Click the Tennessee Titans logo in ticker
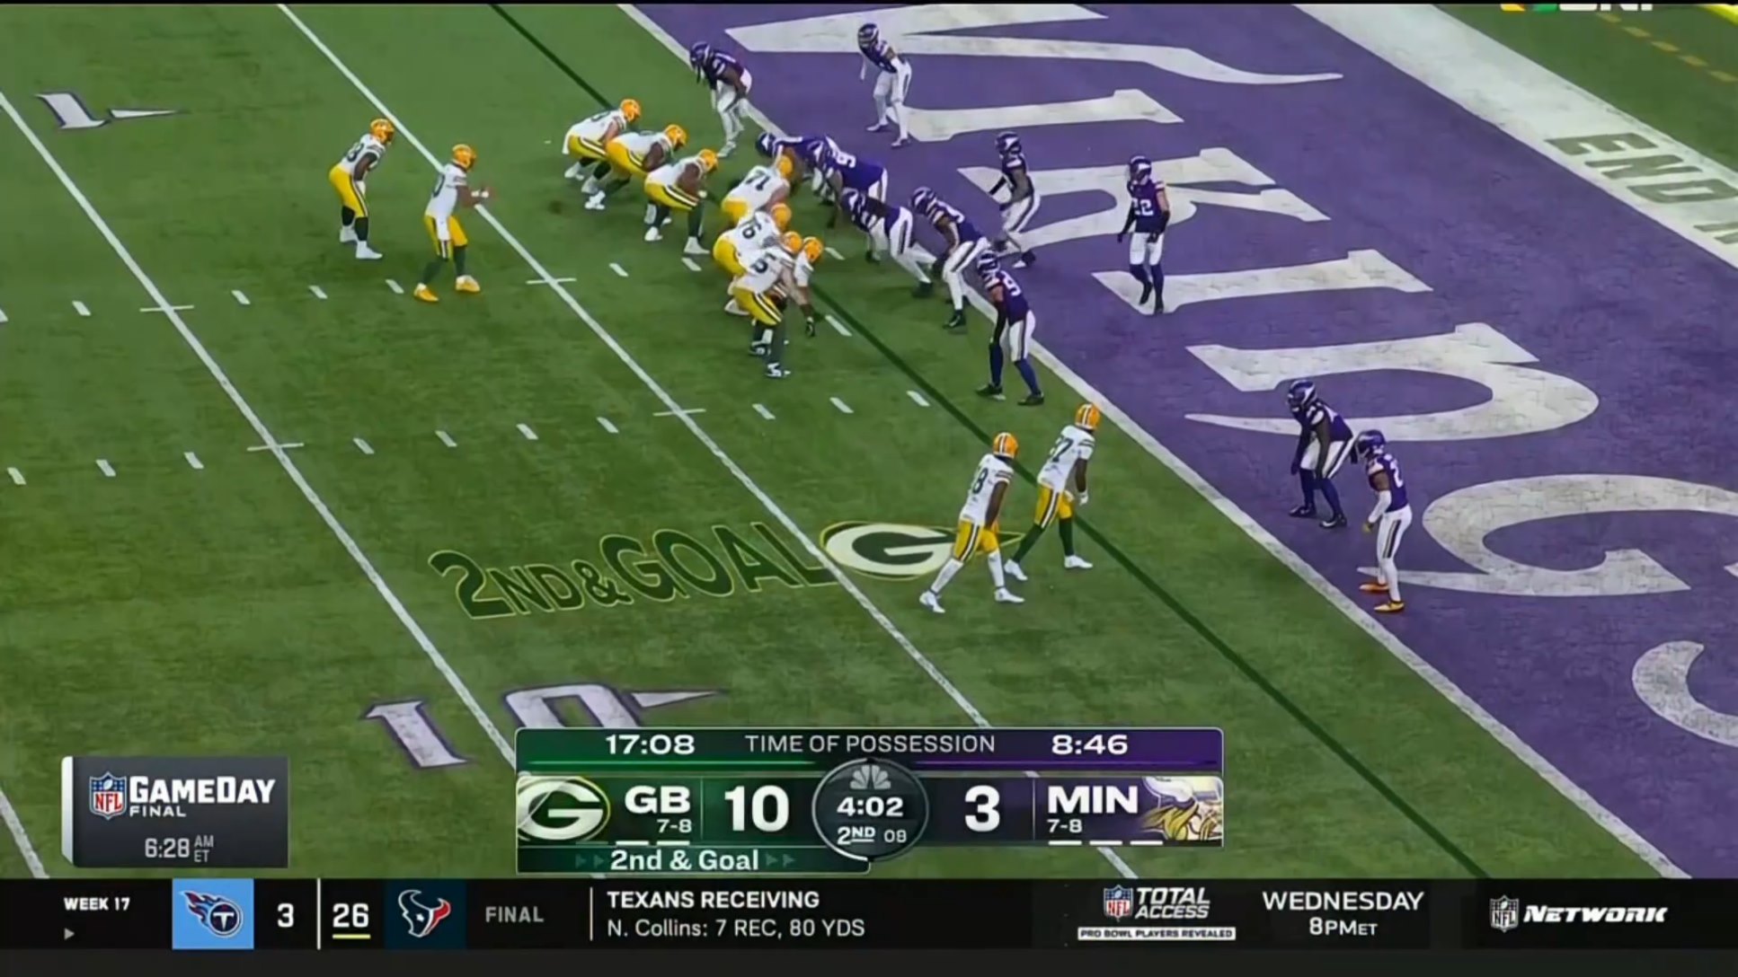The width and height of the screenshot is (1738, 977). click(x=213, y=915)
